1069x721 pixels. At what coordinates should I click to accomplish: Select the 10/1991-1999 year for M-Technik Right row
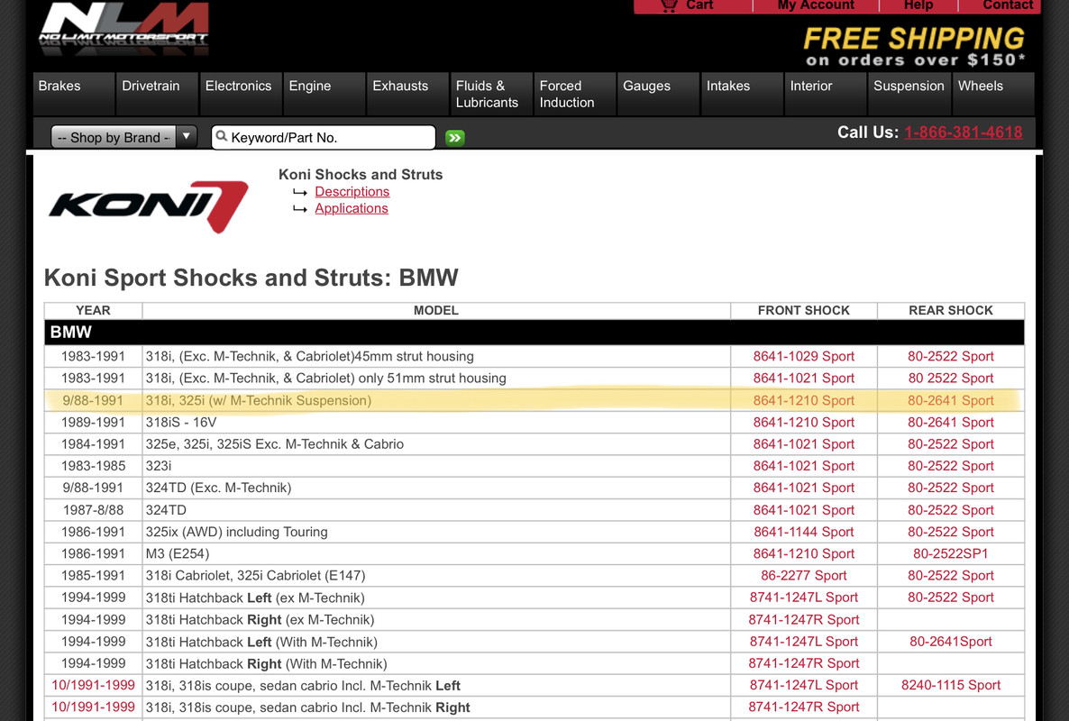pyautogui.click(x=93, y=707)
